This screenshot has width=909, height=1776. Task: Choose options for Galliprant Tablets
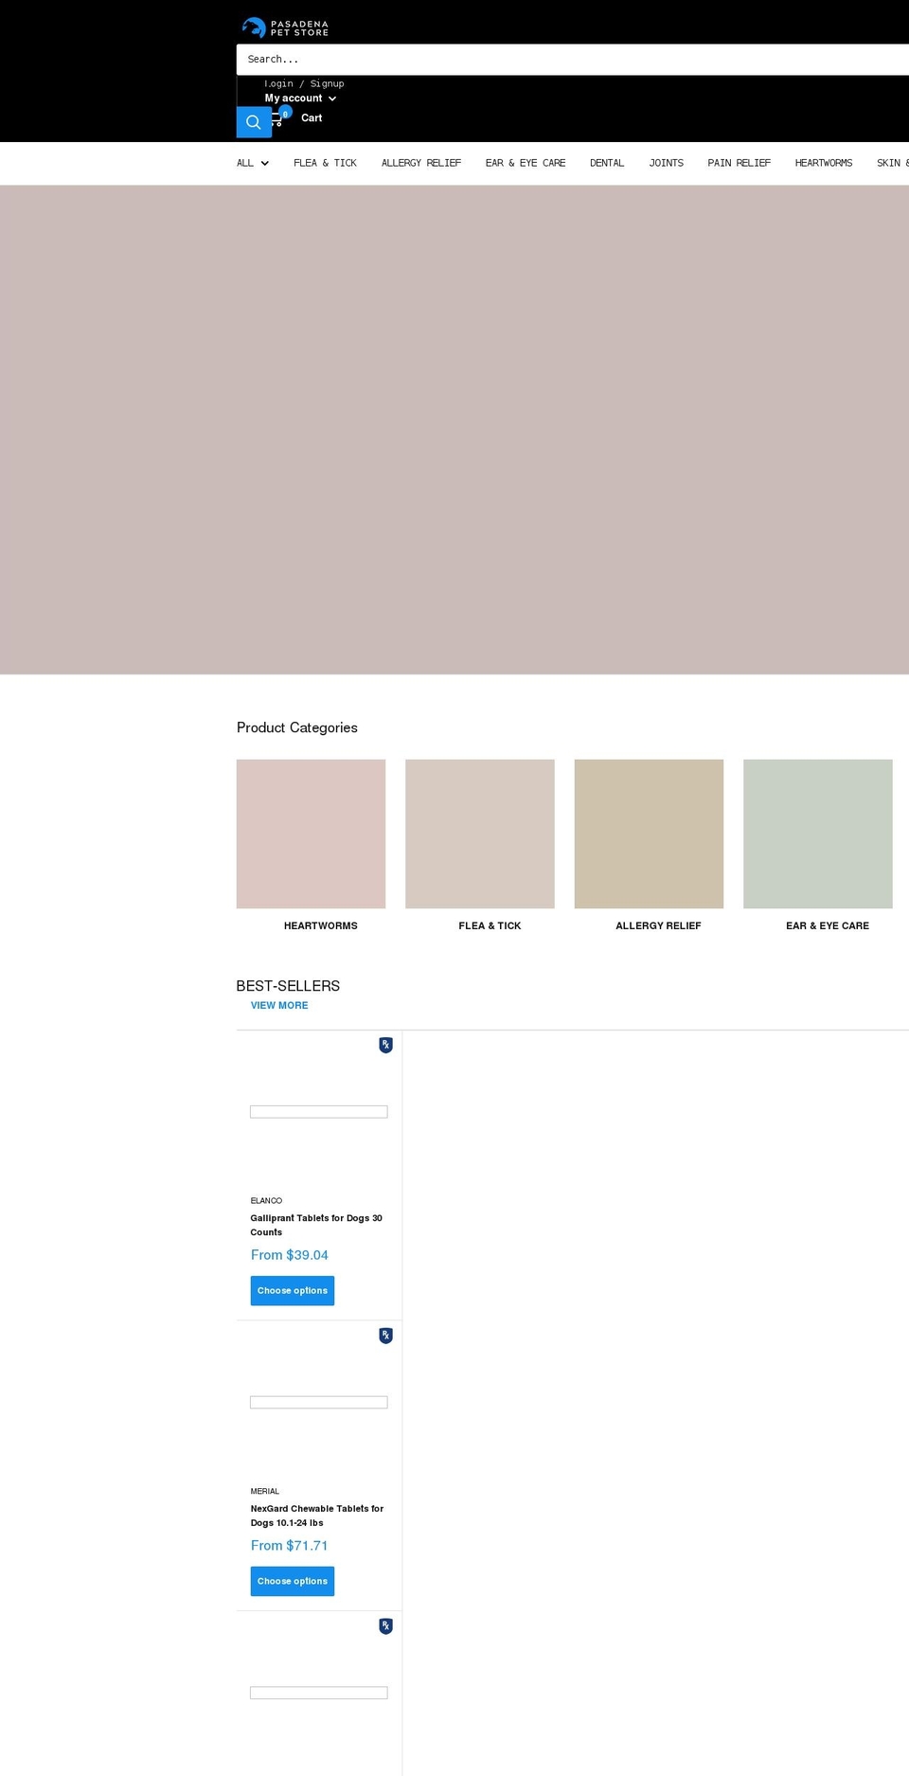coord(293,1291)
